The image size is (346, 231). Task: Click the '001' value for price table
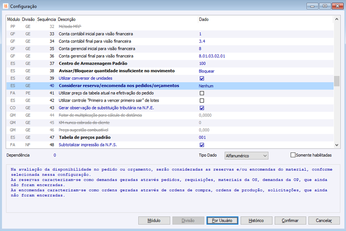(x=202, y=137)
